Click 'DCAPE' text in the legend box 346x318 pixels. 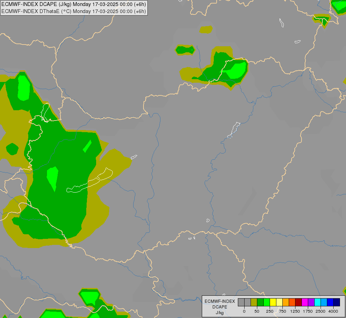[220, 307]
